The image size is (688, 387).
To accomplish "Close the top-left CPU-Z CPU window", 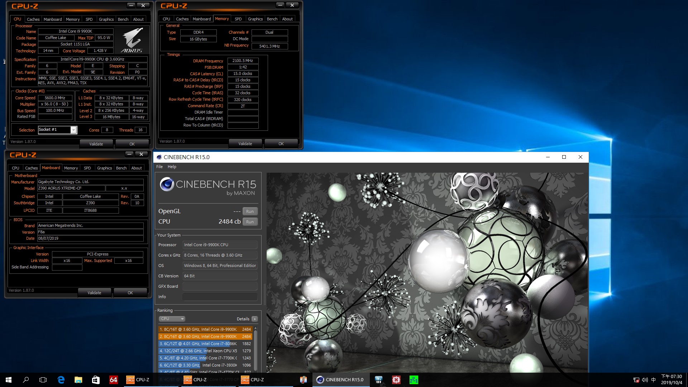I will pos(143,5).
